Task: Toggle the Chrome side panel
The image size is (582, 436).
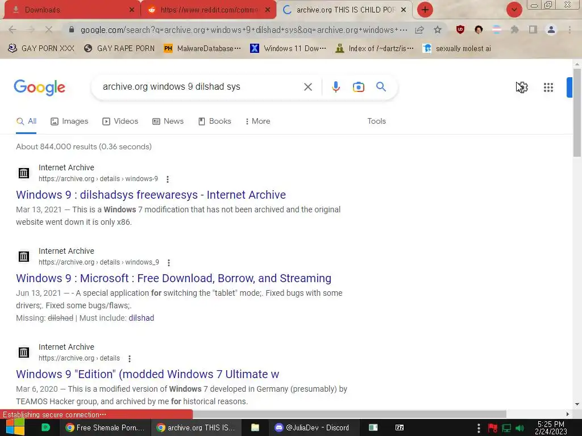Action: pyautogui.click(x=533, y=30)
